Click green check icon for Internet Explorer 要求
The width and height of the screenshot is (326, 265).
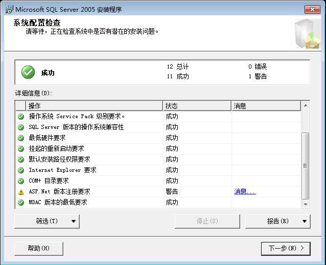coord(21,170)
